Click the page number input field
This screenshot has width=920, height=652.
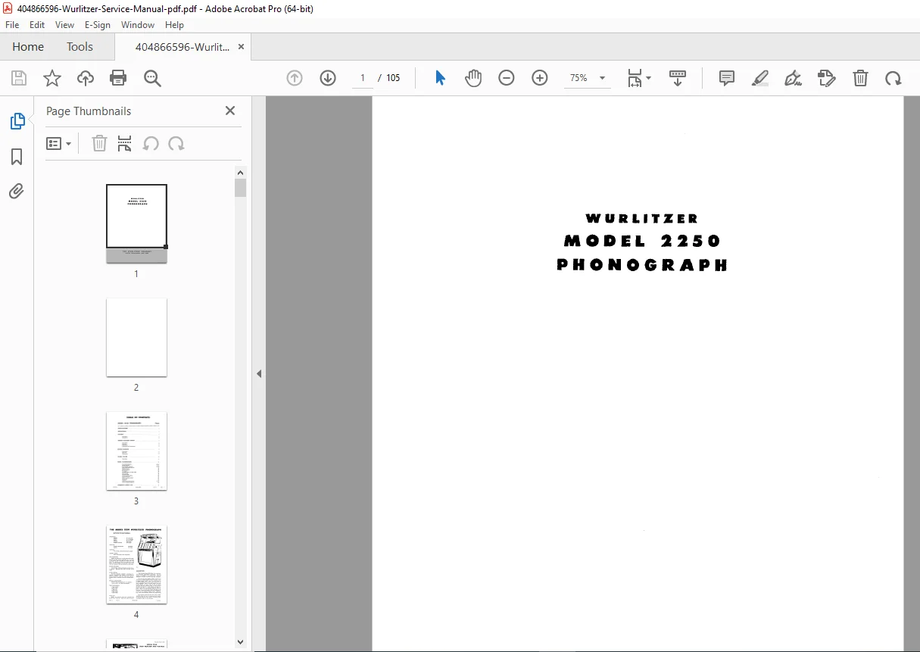coord(363,78)
